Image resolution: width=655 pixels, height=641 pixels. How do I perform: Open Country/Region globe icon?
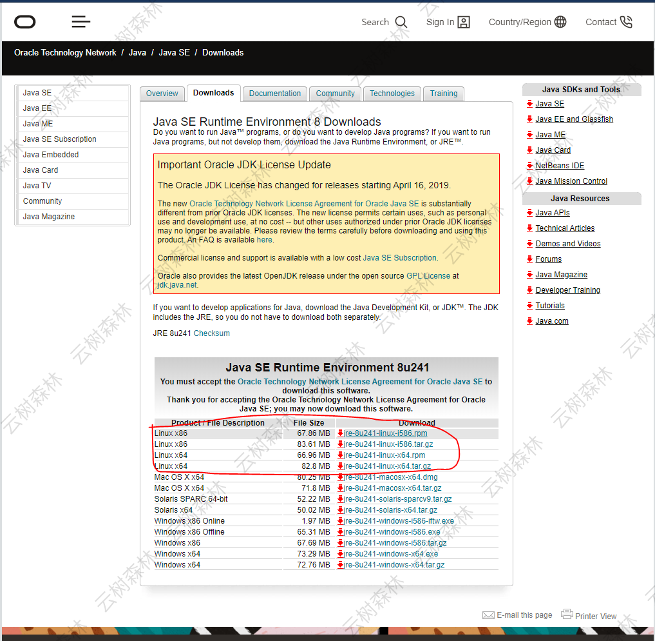560,22
